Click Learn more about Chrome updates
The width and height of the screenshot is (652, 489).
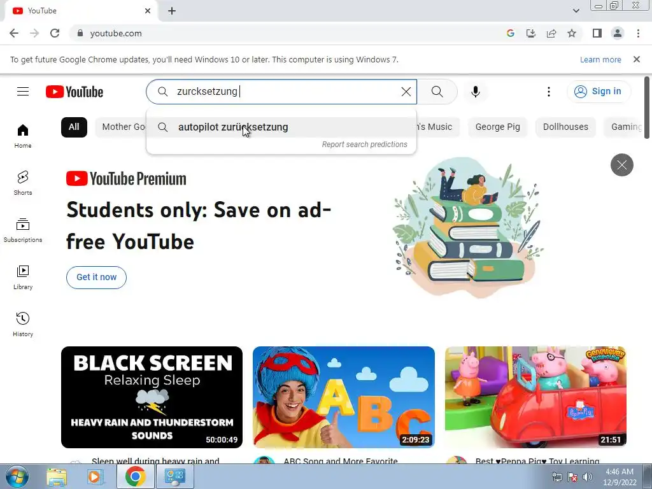pos(600,59)
